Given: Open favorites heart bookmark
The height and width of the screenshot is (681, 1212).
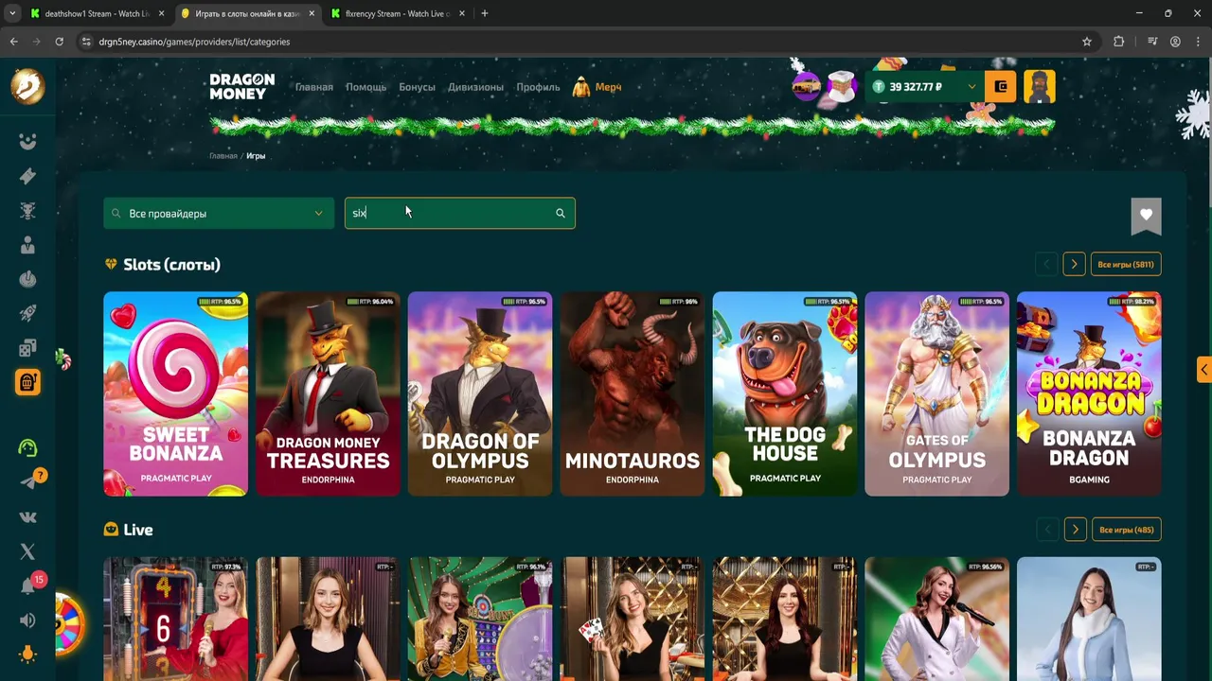Looking at the screenshot, I should click(x=1146, y=216).
